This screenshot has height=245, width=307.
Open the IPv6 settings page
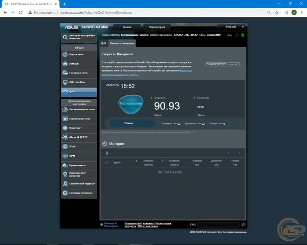tap(79, 146)
